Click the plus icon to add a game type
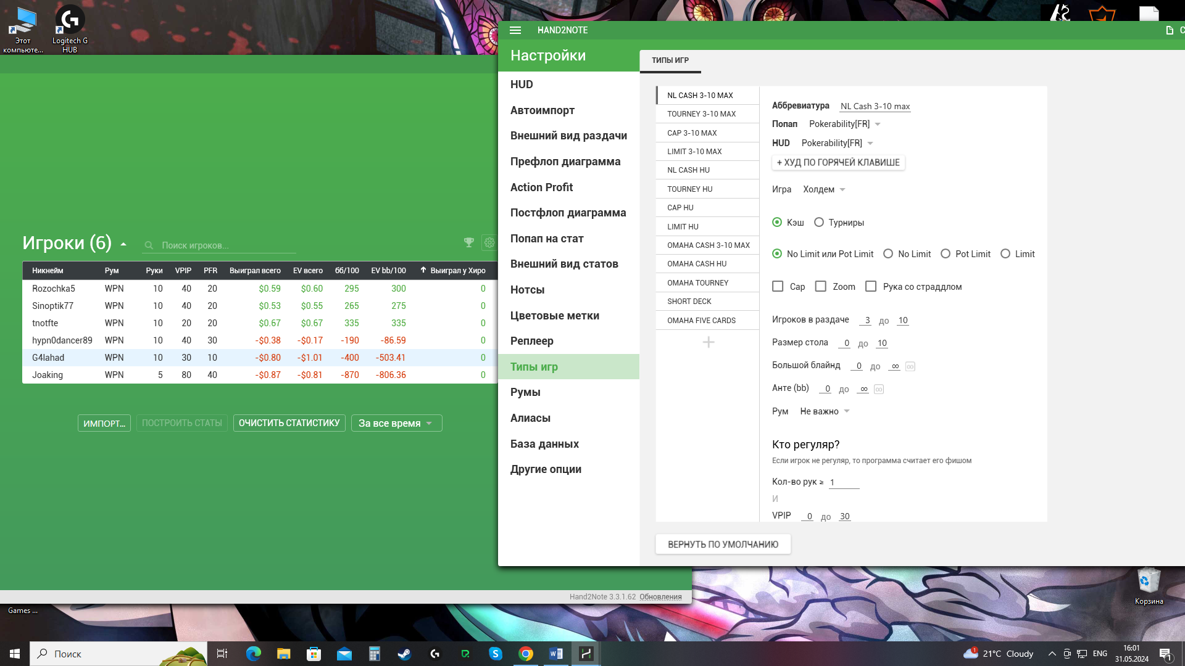The image size is (1185, 666). click(709, 342)
